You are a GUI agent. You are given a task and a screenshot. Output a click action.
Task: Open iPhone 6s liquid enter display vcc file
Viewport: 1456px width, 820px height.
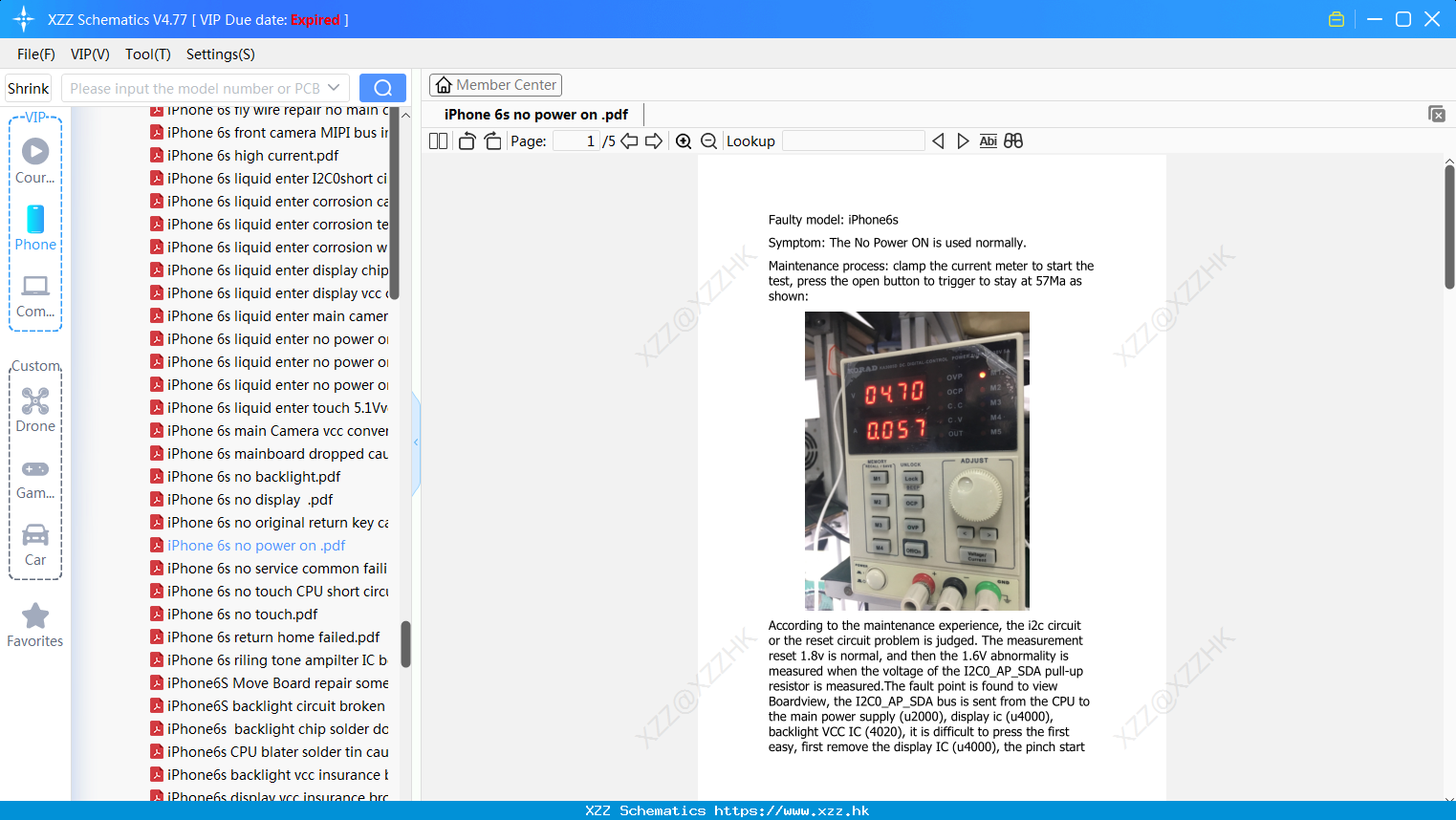270,293
